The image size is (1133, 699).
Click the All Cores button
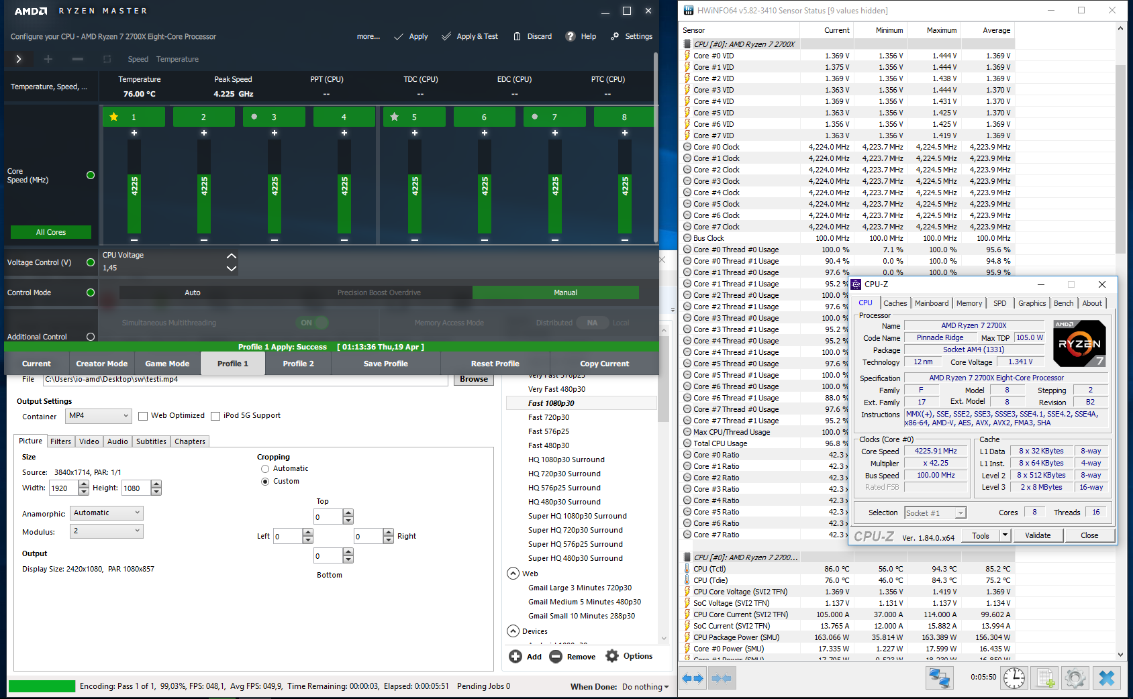coord(51,232)
